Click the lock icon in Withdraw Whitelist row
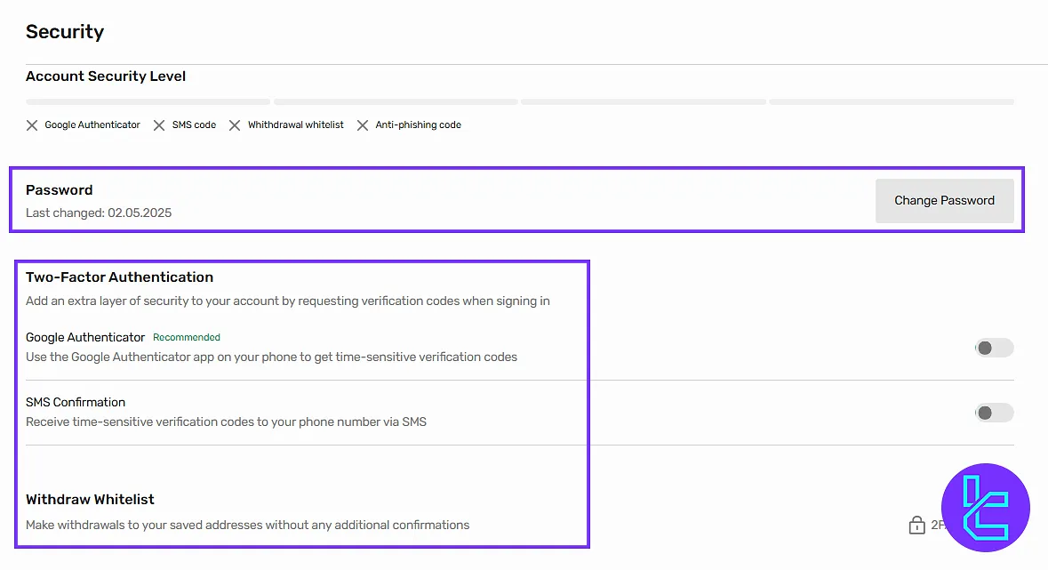This screenshot has width=1048, height=570. click(x=916, y=526)
